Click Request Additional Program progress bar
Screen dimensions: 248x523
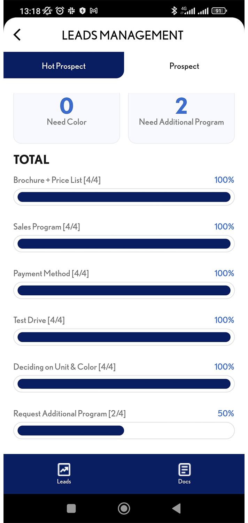click(124, 431)
